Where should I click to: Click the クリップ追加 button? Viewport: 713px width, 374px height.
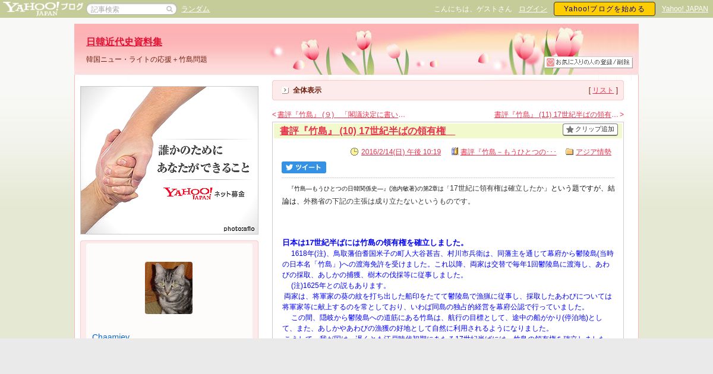pyautogui.click(x=590, y=129)
